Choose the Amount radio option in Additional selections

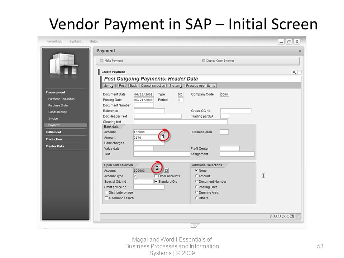[197, 176]
